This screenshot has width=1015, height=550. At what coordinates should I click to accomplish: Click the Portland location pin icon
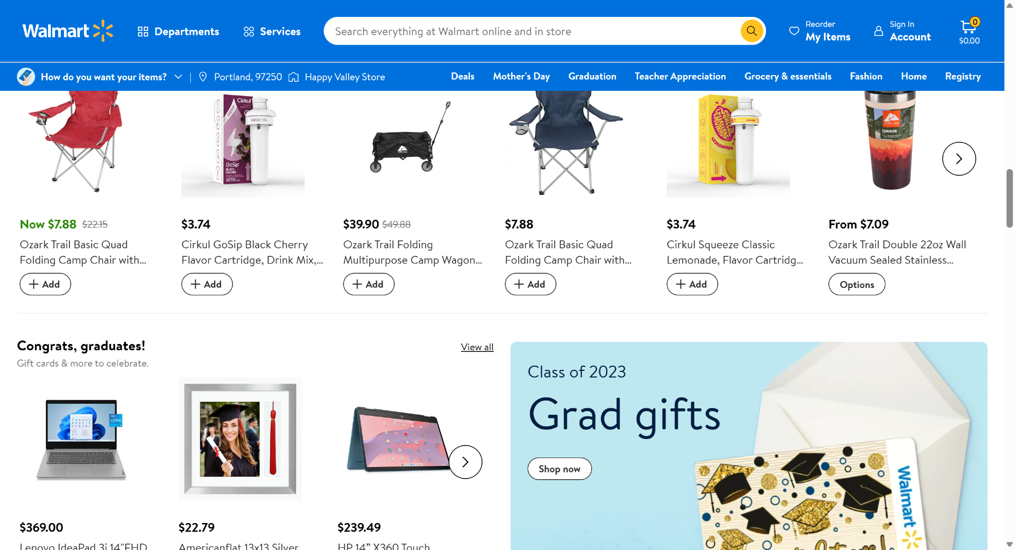(203, 77)
